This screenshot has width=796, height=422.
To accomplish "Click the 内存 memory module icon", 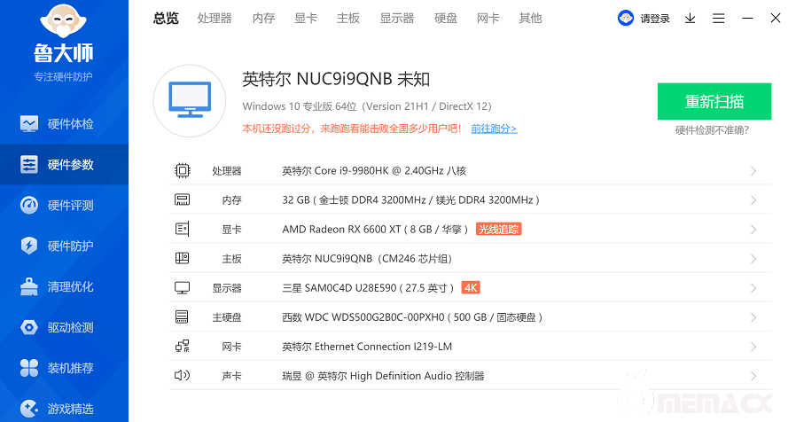I will pos(183,199).
